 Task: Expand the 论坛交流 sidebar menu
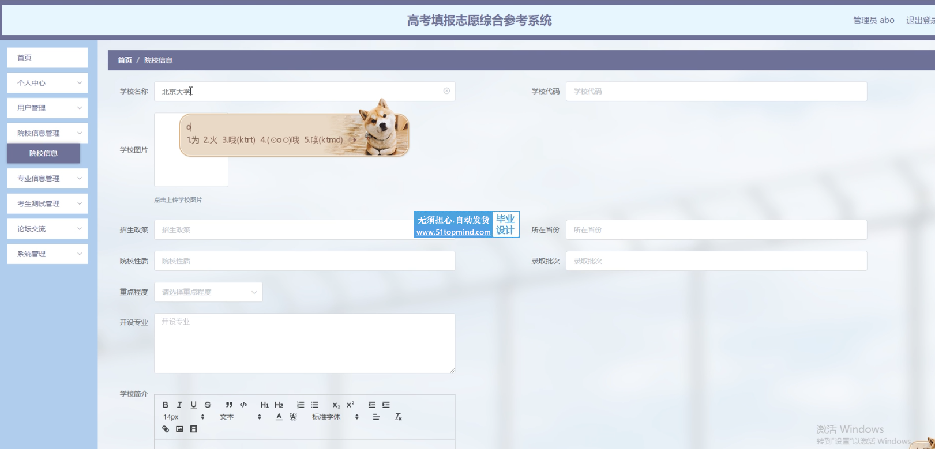(x=47, y=229)
